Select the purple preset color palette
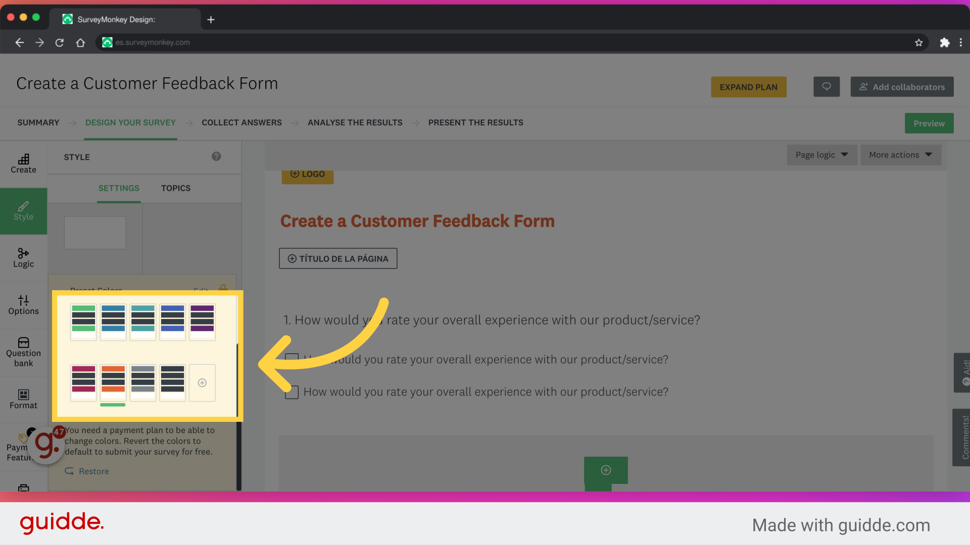The image size is (970, 545). (x=202, y=322)
